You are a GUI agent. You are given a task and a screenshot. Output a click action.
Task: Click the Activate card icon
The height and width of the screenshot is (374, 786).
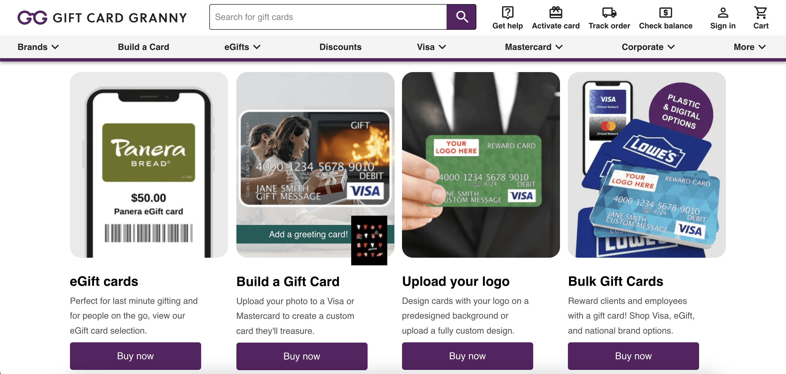tap(555, 13)
